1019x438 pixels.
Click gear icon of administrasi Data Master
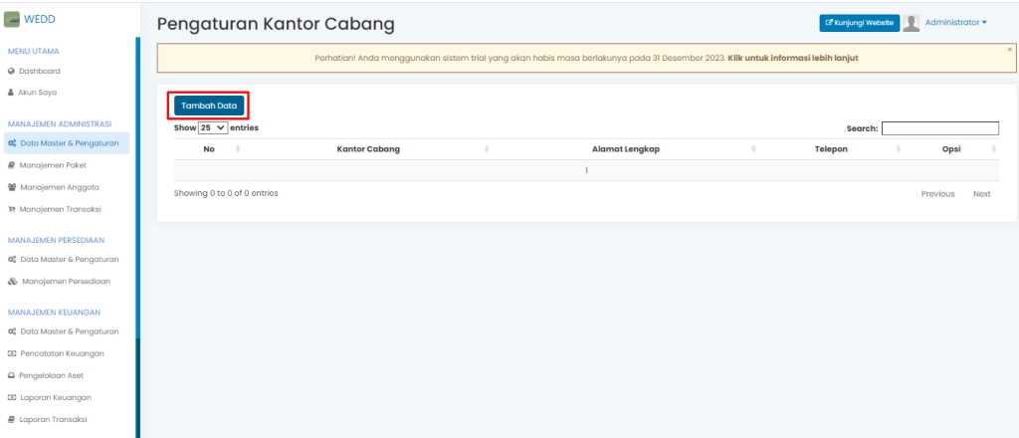coord(11,144)
